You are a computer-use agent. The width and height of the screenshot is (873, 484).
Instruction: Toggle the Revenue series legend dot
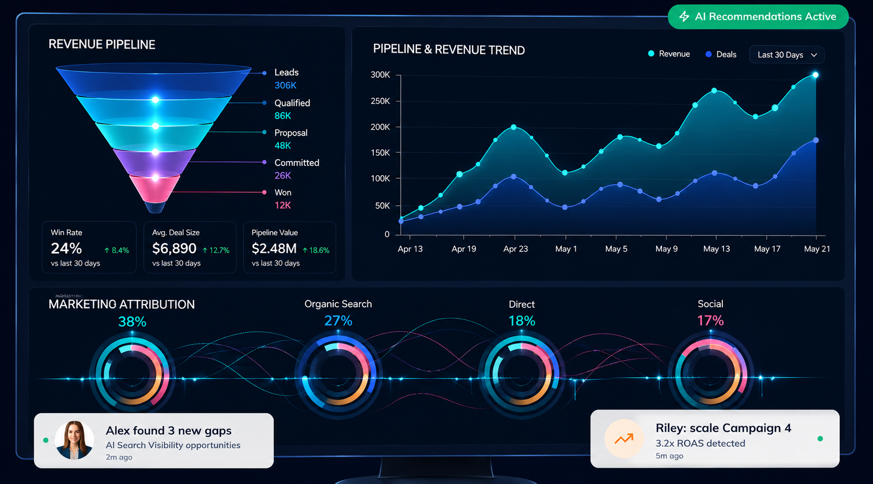pyautogui.click(x=651, y=54)
